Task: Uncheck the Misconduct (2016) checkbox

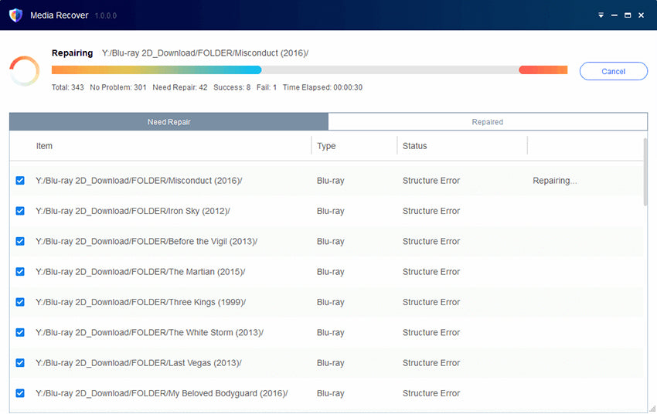Action: coord(20,181)
